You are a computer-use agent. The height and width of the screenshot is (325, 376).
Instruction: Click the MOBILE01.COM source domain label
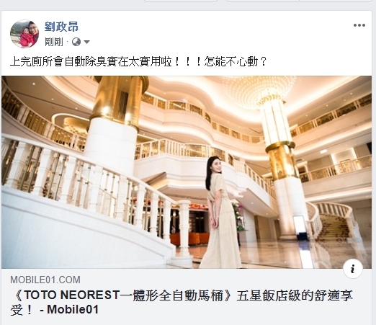[x=45, y=280]
